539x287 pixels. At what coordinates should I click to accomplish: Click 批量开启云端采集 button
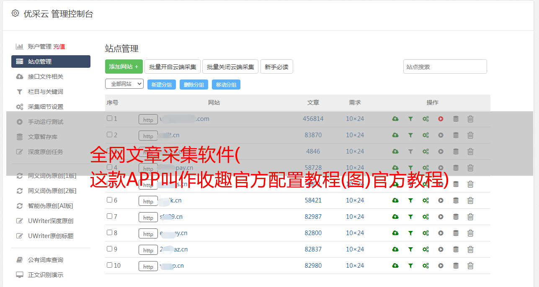coord(173,67)
